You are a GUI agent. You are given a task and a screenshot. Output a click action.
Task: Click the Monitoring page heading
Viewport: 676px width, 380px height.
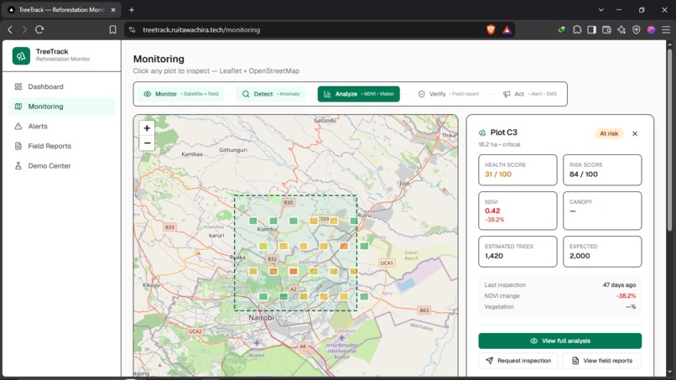[159, 59]
